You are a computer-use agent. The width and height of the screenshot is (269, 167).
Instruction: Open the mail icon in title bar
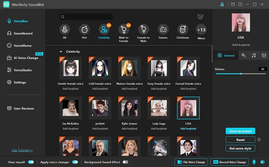click(233, 4)
